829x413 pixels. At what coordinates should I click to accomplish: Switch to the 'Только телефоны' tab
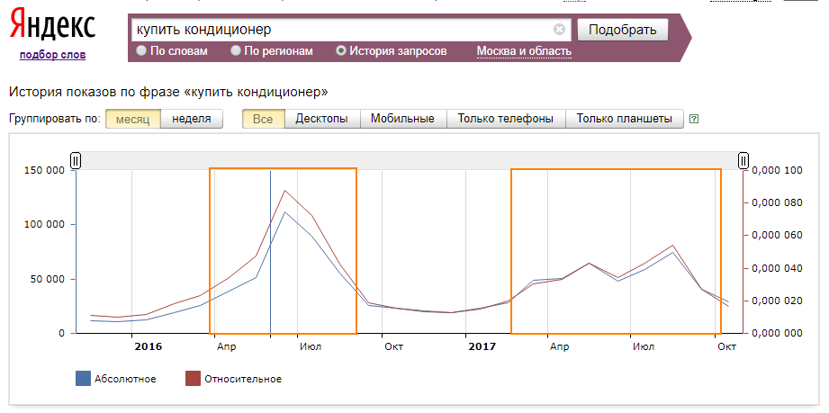coord(506,119)
